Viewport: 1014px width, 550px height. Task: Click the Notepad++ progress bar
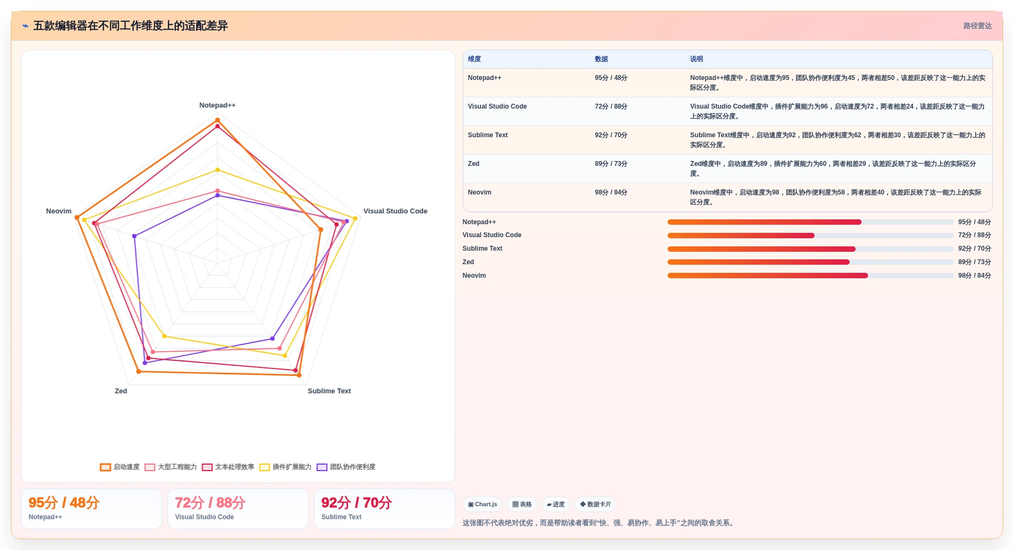tap(810, 222)
